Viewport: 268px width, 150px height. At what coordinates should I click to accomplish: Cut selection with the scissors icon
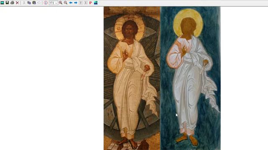(x=24, y=3)
